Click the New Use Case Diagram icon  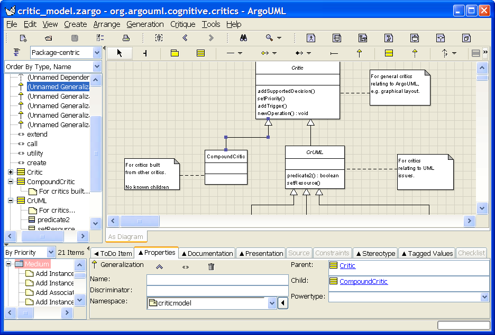point(311,38)
